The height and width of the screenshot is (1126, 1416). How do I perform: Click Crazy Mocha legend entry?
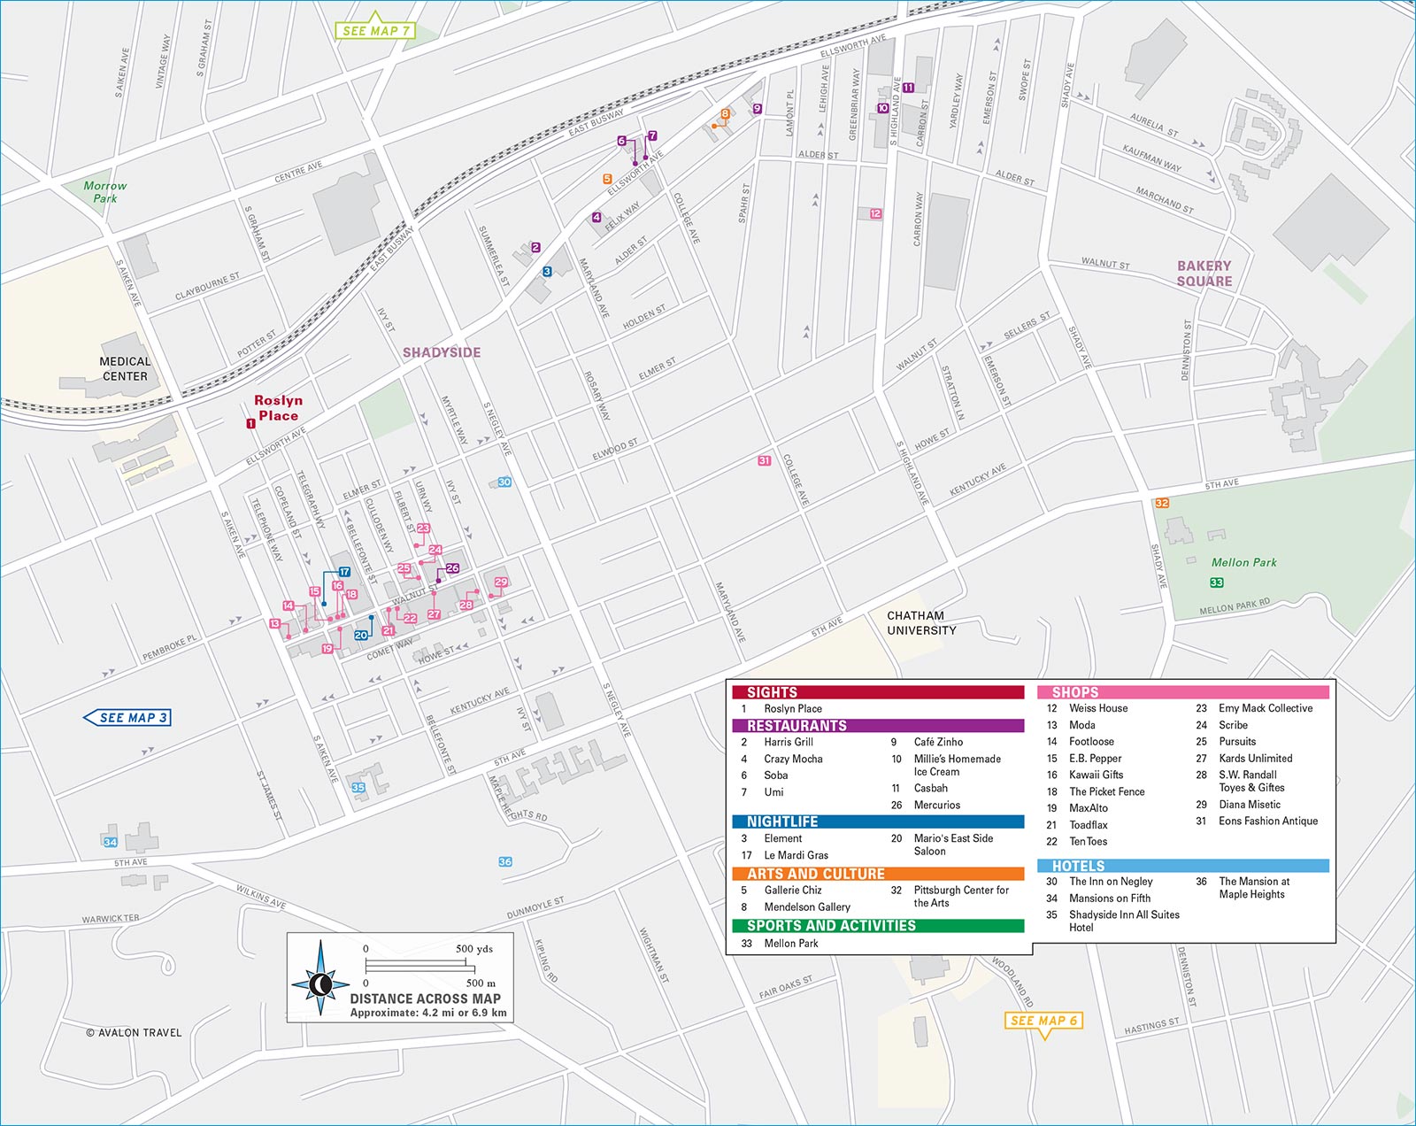[x=793, y=760]
